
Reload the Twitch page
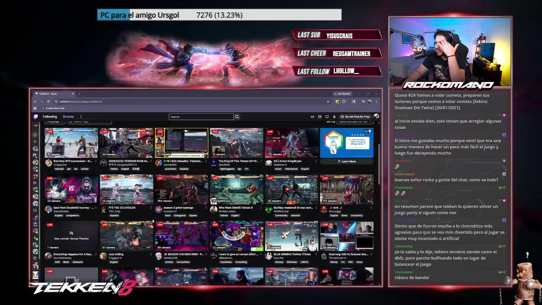(x=48, y=102)
